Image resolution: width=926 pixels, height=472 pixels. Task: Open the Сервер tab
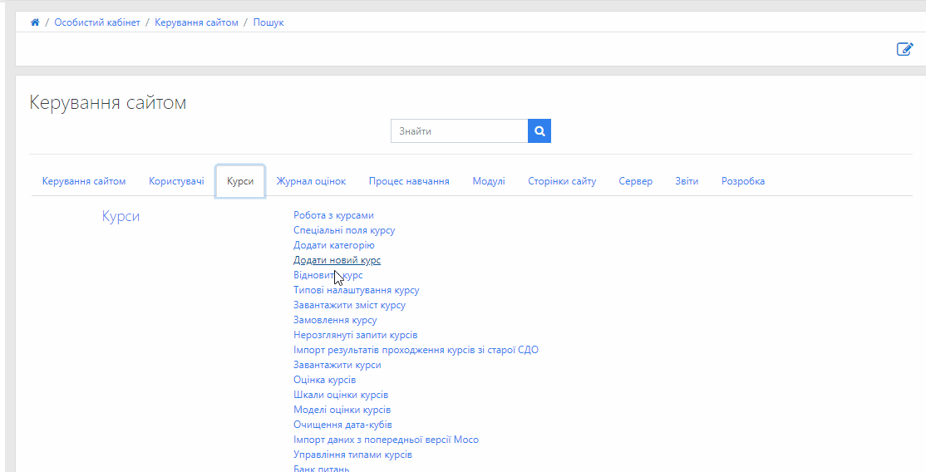635,181
